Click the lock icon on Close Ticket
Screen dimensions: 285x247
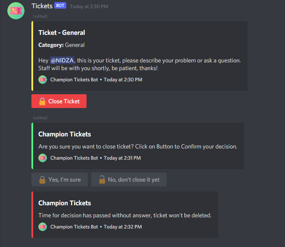click(42, 102)
